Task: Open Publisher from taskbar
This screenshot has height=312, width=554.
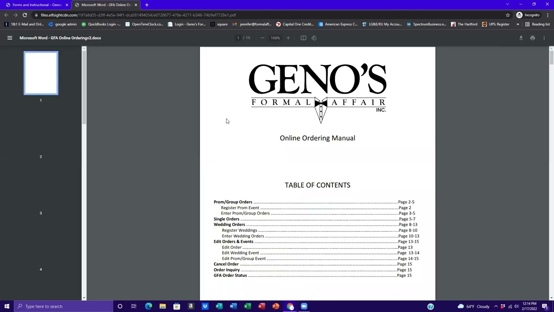Action: [219, 306]
